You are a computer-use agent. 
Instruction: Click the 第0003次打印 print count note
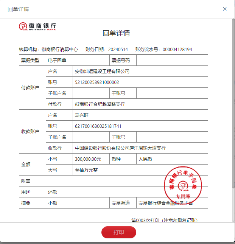[164, 220]
